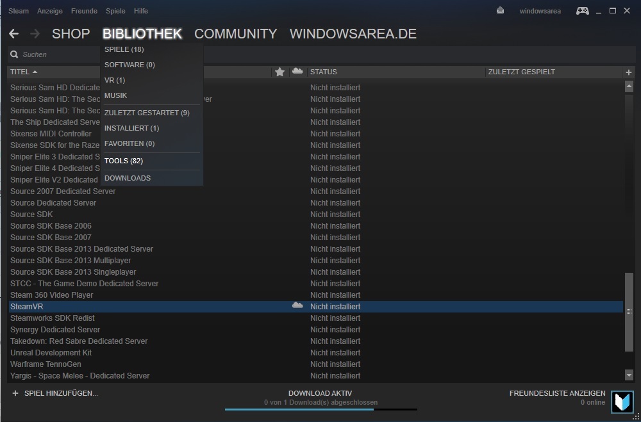Select Source SDK Base 2013 Singleplayer
641x422 pixels.
pos(315,272)
